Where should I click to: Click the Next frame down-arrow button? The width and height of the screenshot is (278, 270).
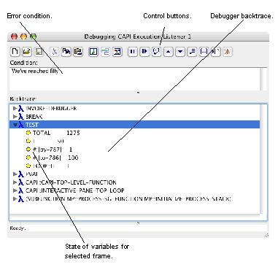[180, 52]
